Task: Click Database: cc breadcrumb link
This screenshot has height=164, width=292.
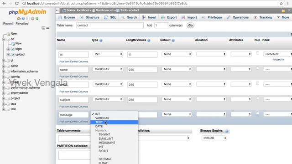Action: tap(104, 10)
